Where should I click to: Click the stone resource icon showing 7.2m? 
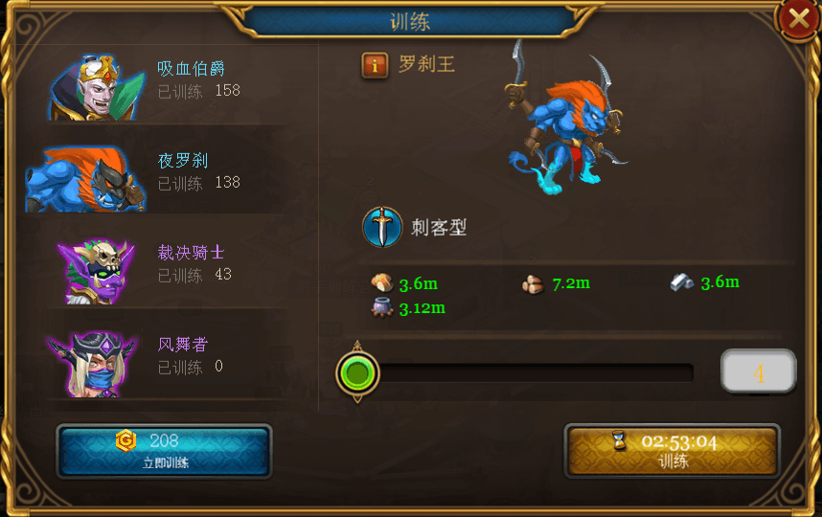(533, 284)
